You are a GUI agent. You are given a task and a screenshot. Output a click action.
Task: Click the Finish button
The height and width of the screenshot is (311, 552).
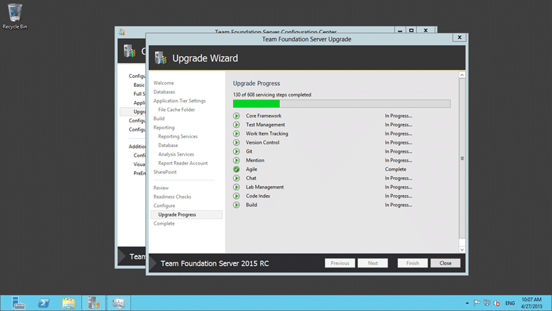point(413,263)
